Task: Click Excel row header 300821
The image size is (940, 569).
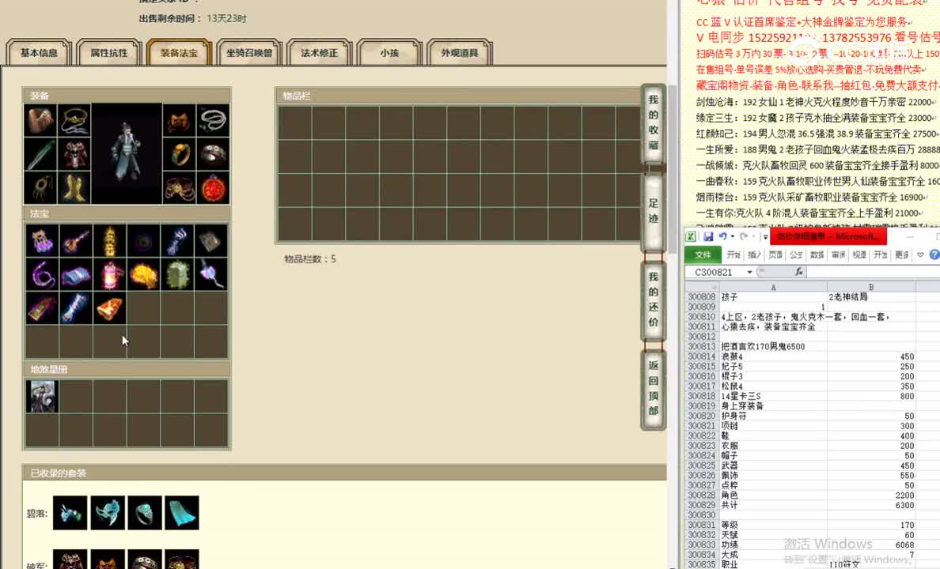Action: pos(701,426)
